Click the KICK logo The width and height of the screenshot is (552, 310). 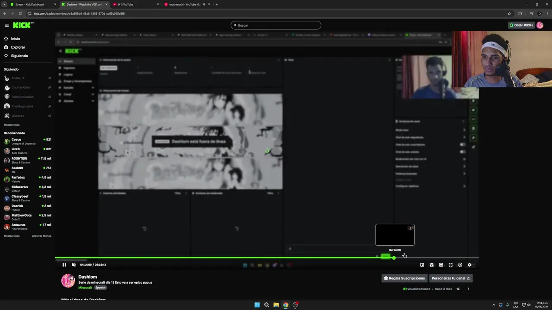point(23,25)
